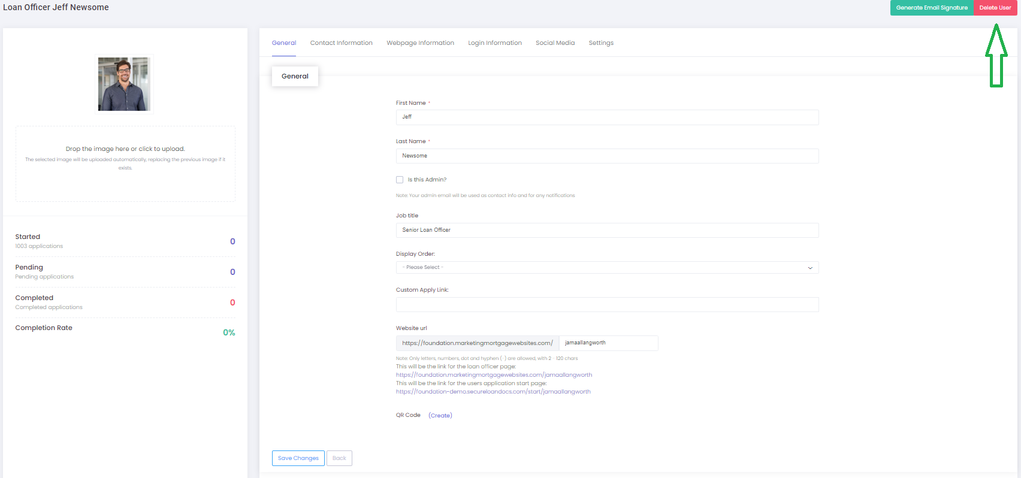Go to the Social Media tab
The height and width of the screenshot is (478, 1021).
pos(555,43)
